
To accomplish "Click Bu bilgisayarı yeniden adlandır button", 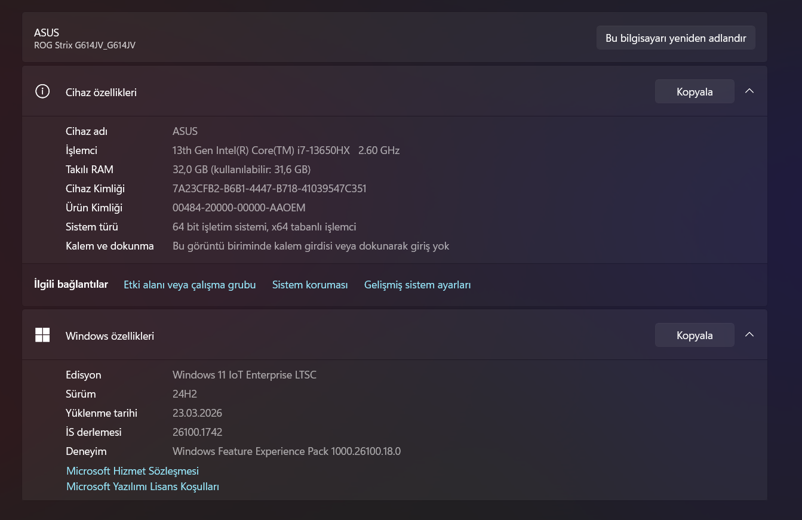I will pyautogui.click(x=676, y=38).
